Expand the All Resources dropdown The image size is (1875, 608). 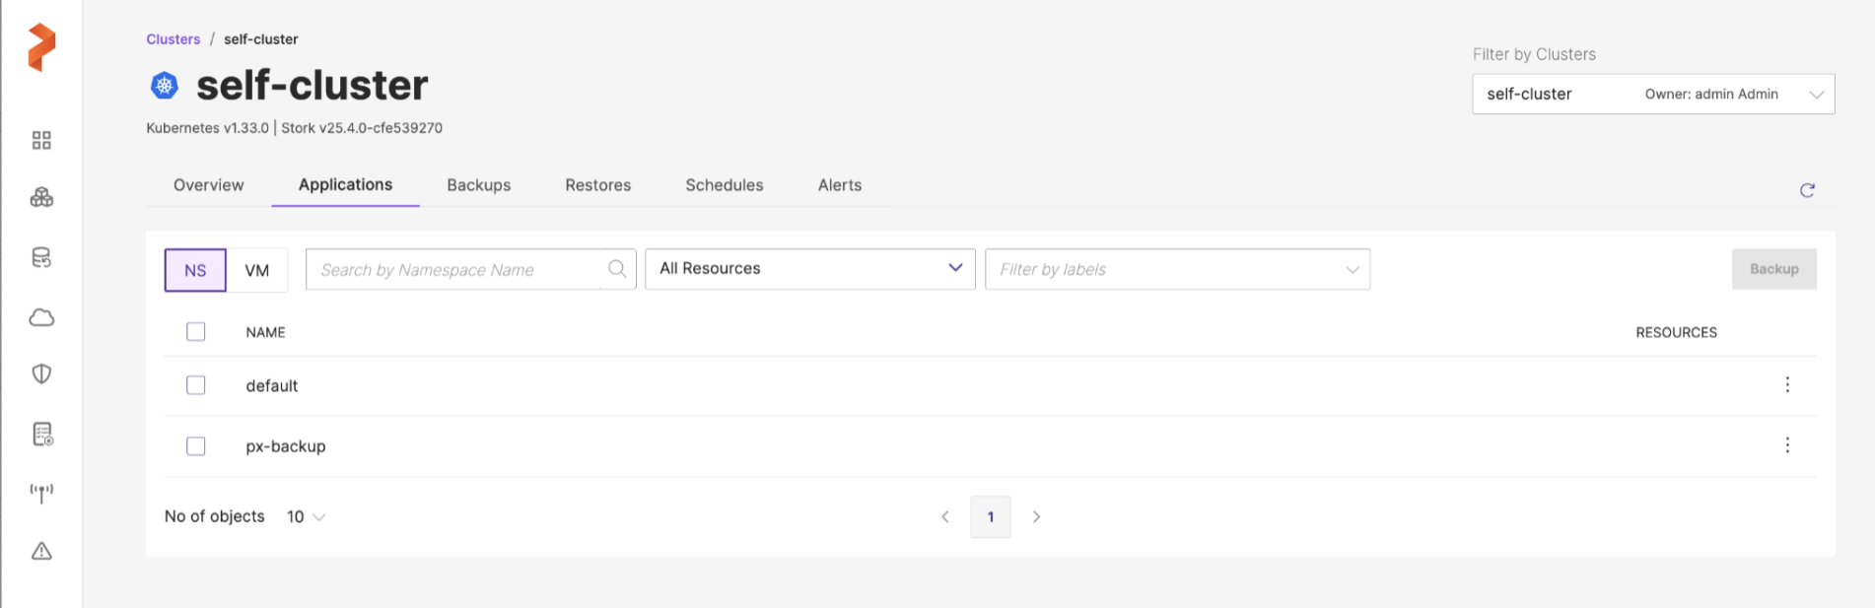(x=809, y=269)
